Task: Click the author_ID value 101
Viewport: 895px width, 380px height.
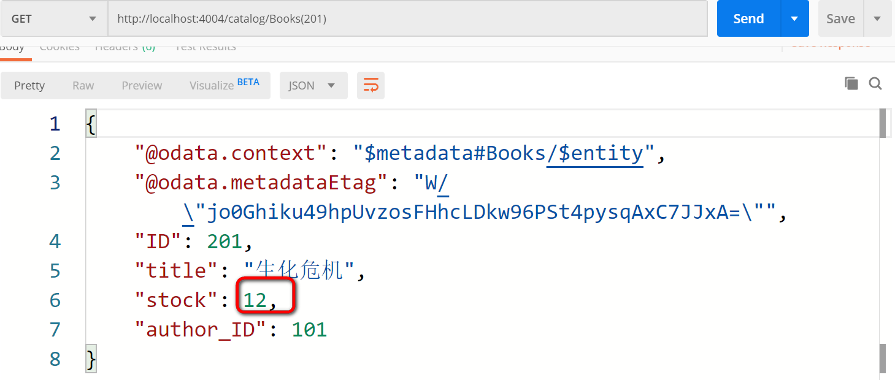Action: point(309,330)
